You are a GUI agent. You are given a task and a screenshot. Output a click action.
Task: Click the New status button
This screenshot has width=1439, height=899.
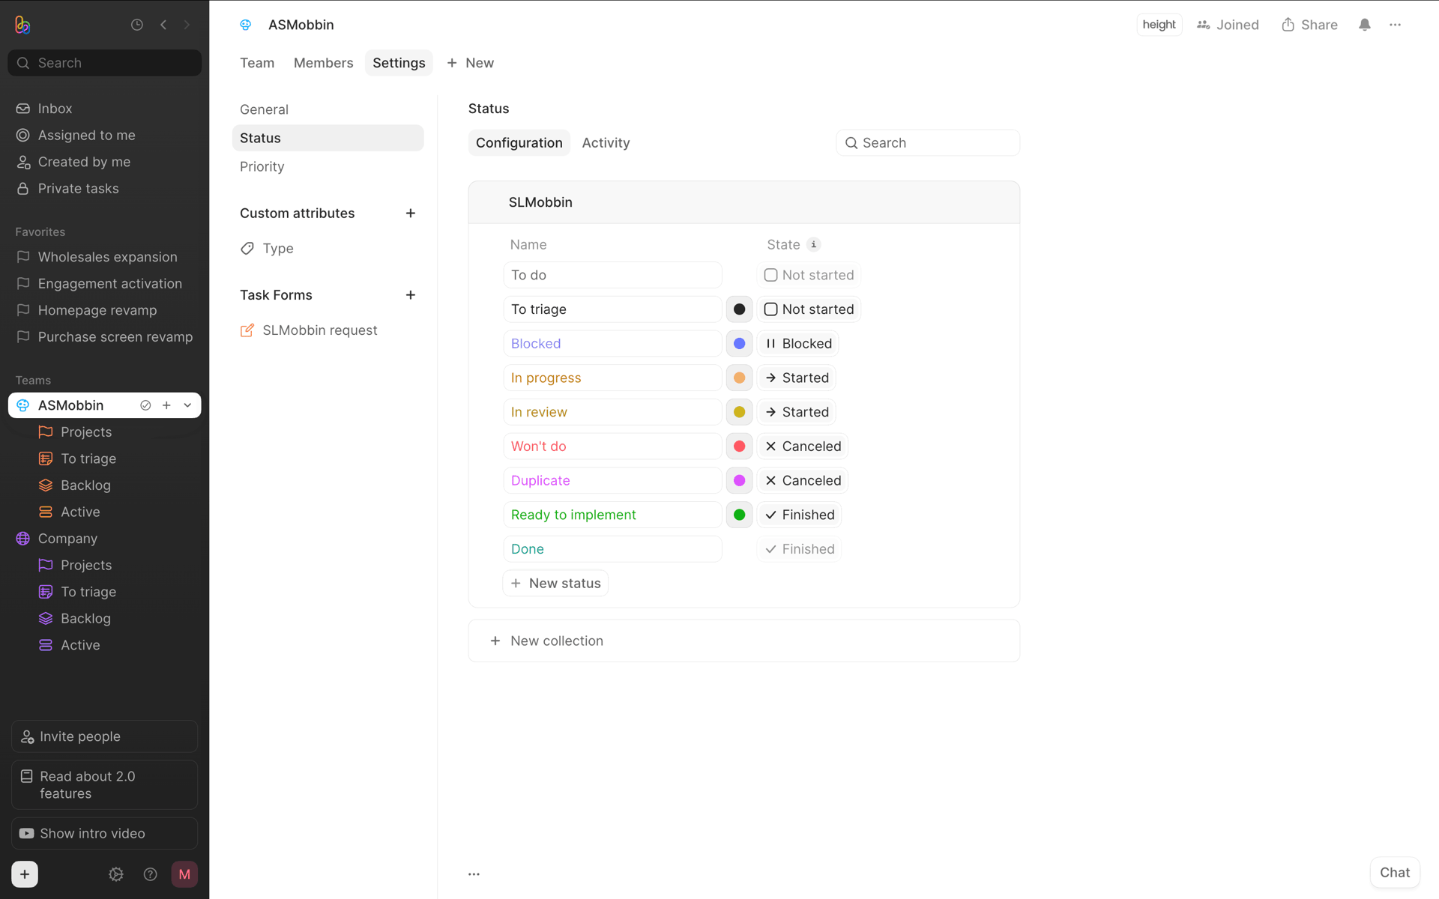555,584
